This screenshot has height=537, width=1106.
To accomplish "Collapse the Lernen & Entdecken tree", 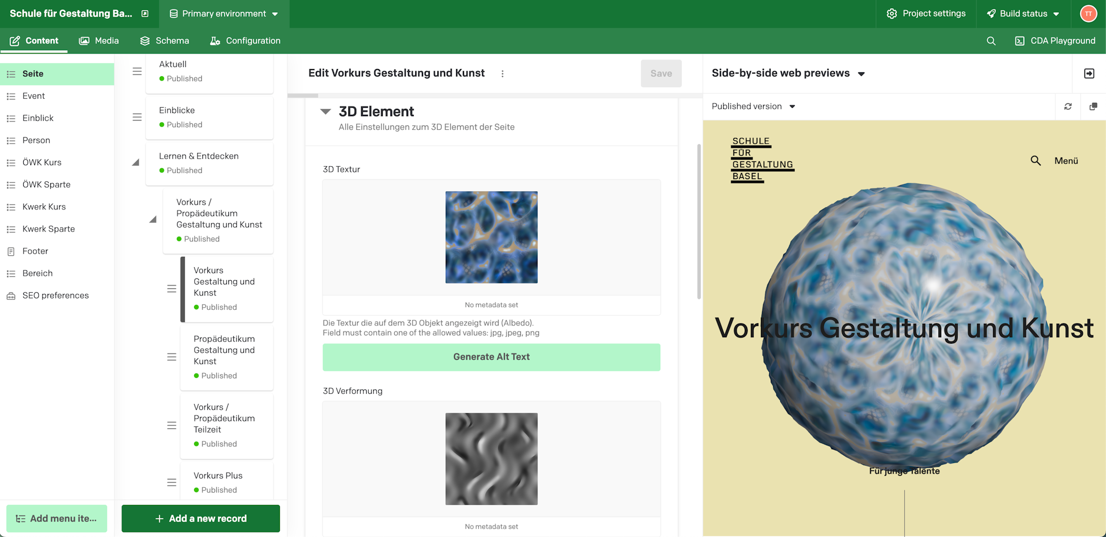I will click(135, 162).
